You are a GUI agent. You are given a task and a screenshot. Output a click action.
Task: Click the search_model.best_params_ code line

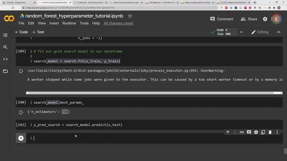tap(59, 102)
